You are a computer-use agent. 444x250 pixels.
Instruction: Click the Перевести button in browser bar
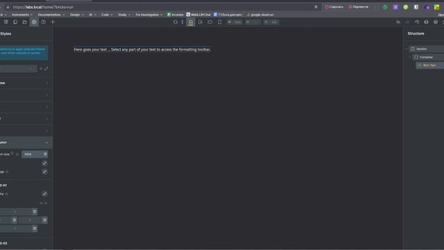pyautogui.click(x=359, y=7)
